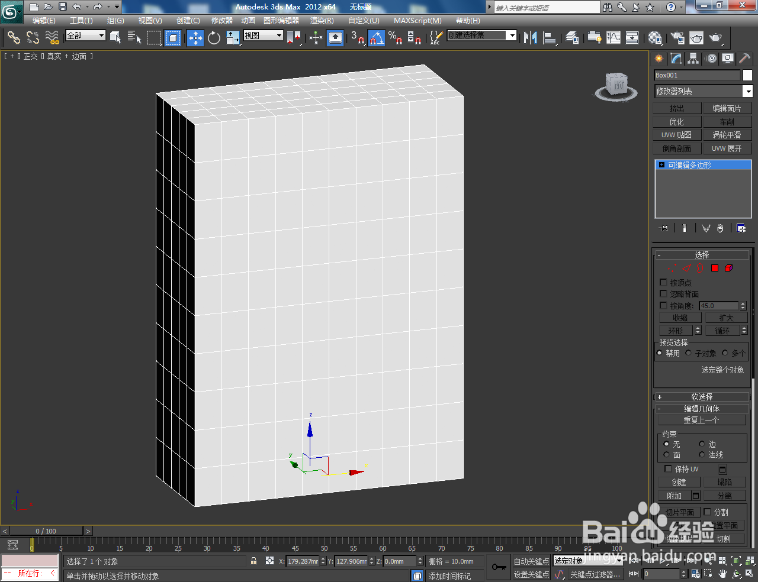Open the Hierarchy panel tab icon
The height and width of the screenshot is (582, 758).
693,59
